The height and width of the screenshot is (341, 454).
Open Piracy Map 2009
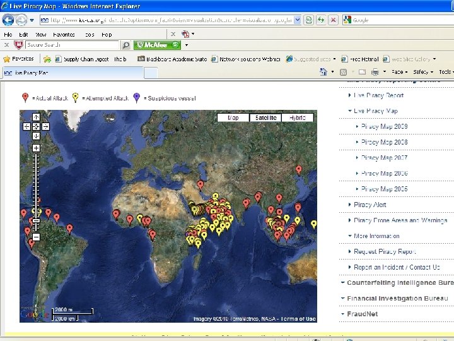(x=384, y=126)
